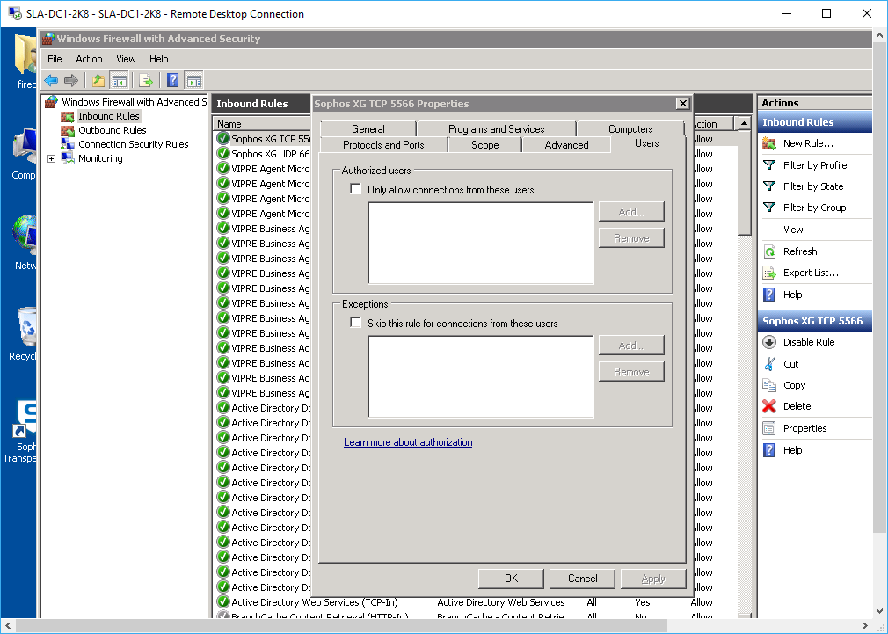Click the Back arrow toolbar icon
Image resolution: width=888 pixels, height=634 pixels.
click(51, 80)
